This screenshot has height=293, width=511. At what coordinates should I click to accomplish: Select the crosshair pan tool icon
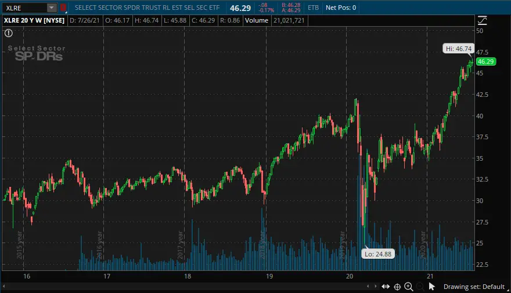click(397, 287)
